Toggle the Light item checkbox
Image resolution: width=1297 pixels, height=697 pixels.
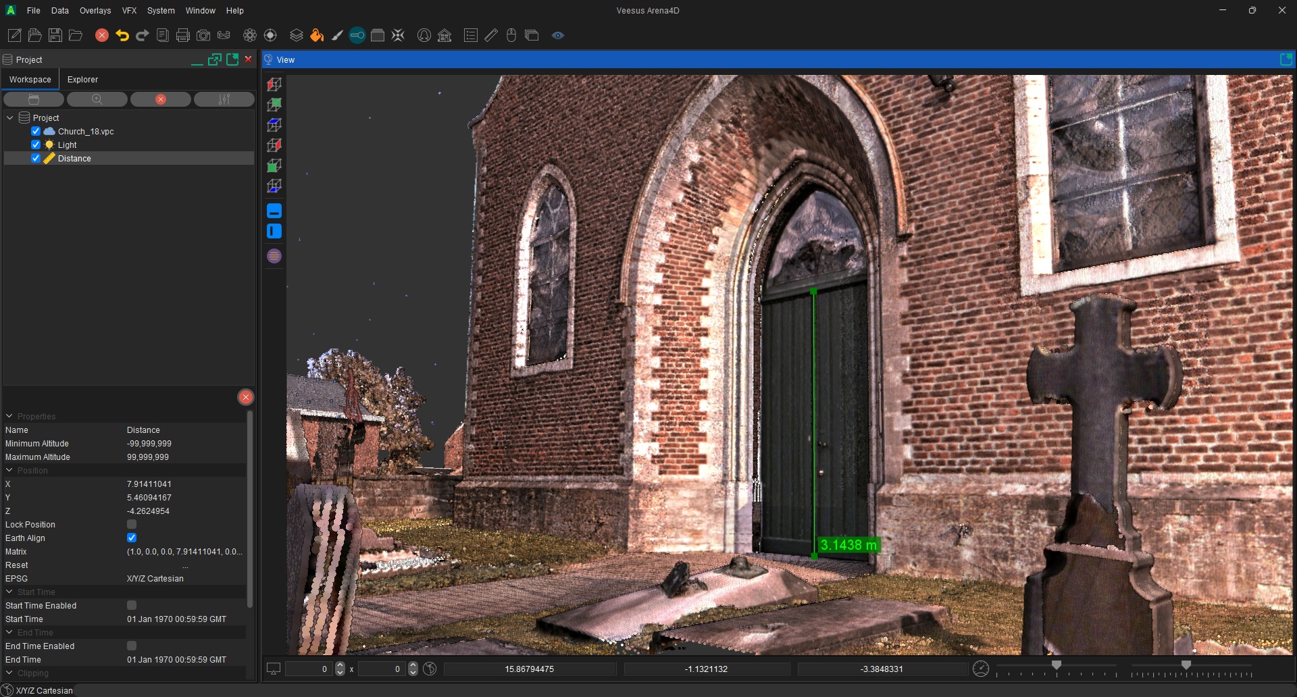36,145
